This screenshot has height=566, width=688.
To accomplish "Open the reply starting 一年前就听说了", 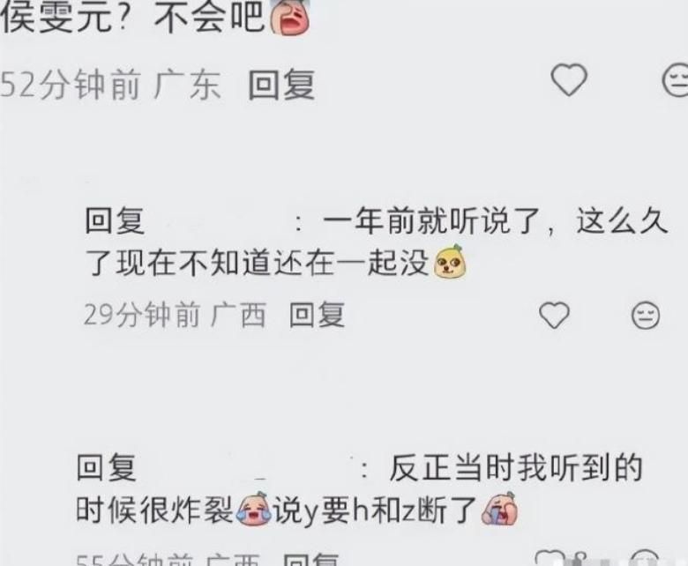I will (x=378, y=242).
